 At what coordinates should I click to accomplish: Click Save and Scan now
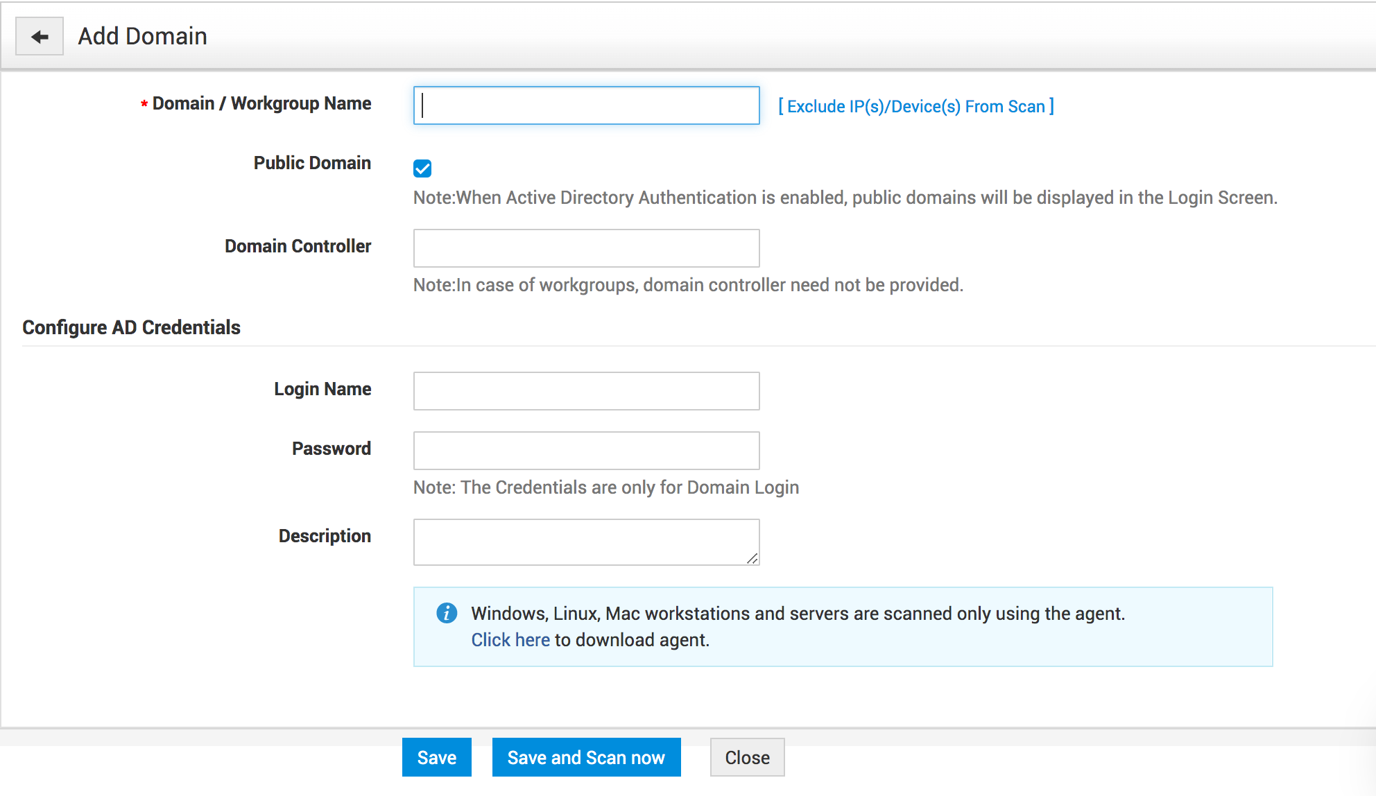[x=586, y=757]
